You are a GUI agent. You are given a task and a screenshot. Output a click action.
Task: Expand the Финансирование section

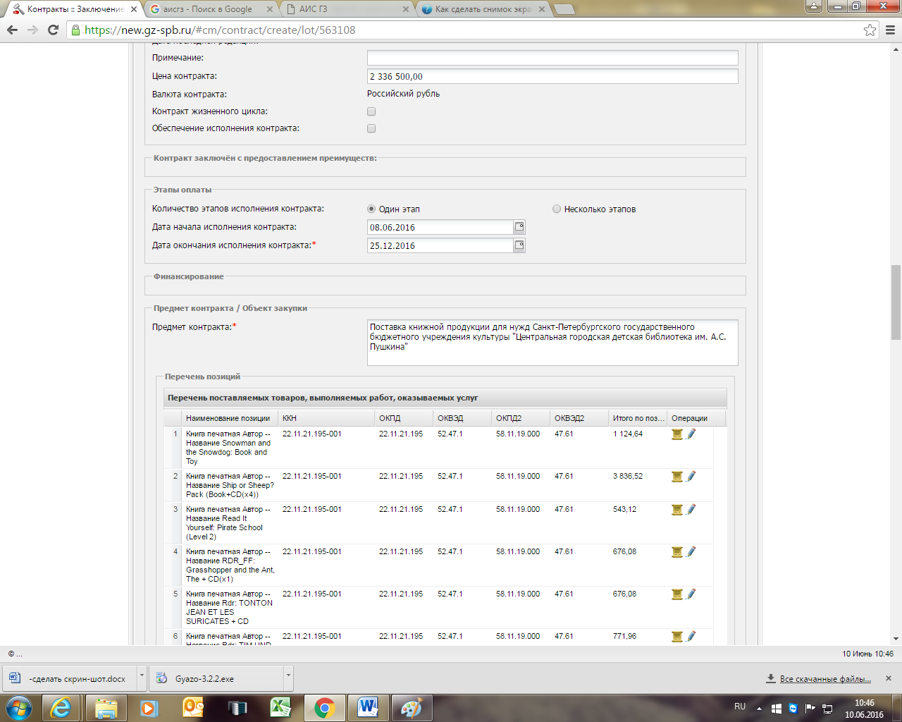point(189,276)
